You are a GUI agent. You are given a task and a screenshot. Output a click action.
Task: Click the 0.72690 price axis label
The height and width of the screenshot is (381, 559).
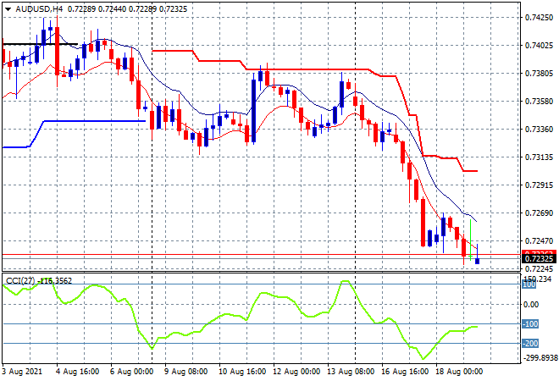pos(539,213)
